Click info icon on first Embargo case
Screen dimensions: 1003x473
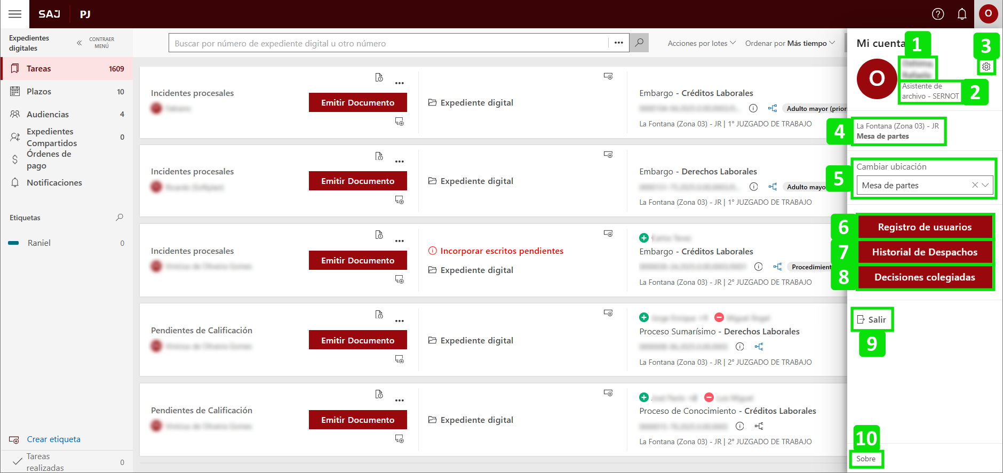tap(753, 108)
